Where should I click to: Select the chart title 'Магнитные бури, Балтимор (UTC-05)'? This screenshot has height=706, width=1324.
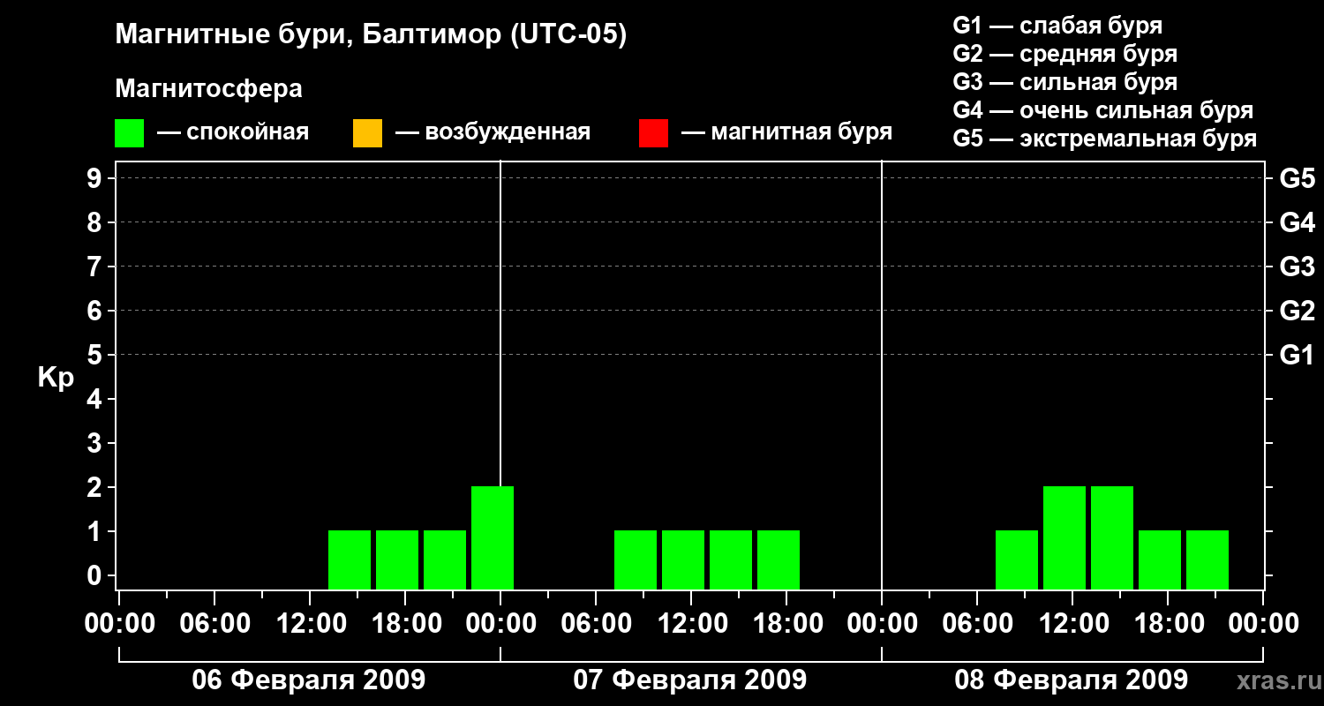coord(371,35)
